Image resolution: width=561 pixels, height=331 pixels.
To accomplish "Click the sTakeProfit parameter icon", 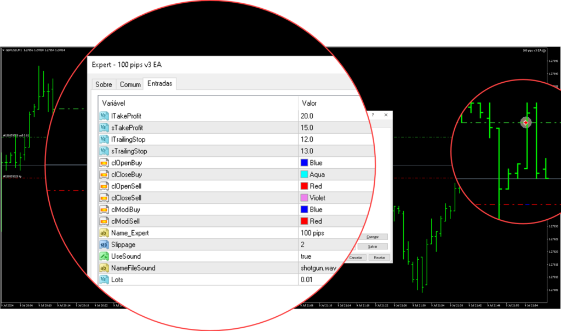I will pos(102,128).
